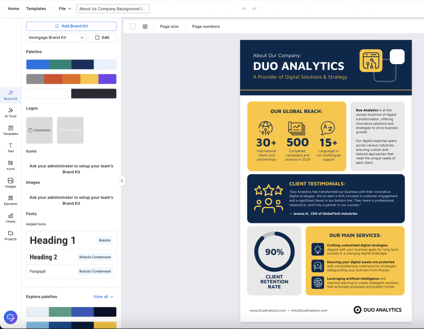This screenshot has height=329, width=424.
Task: Click the Add Brand Kit button
Action: [71, 26]
